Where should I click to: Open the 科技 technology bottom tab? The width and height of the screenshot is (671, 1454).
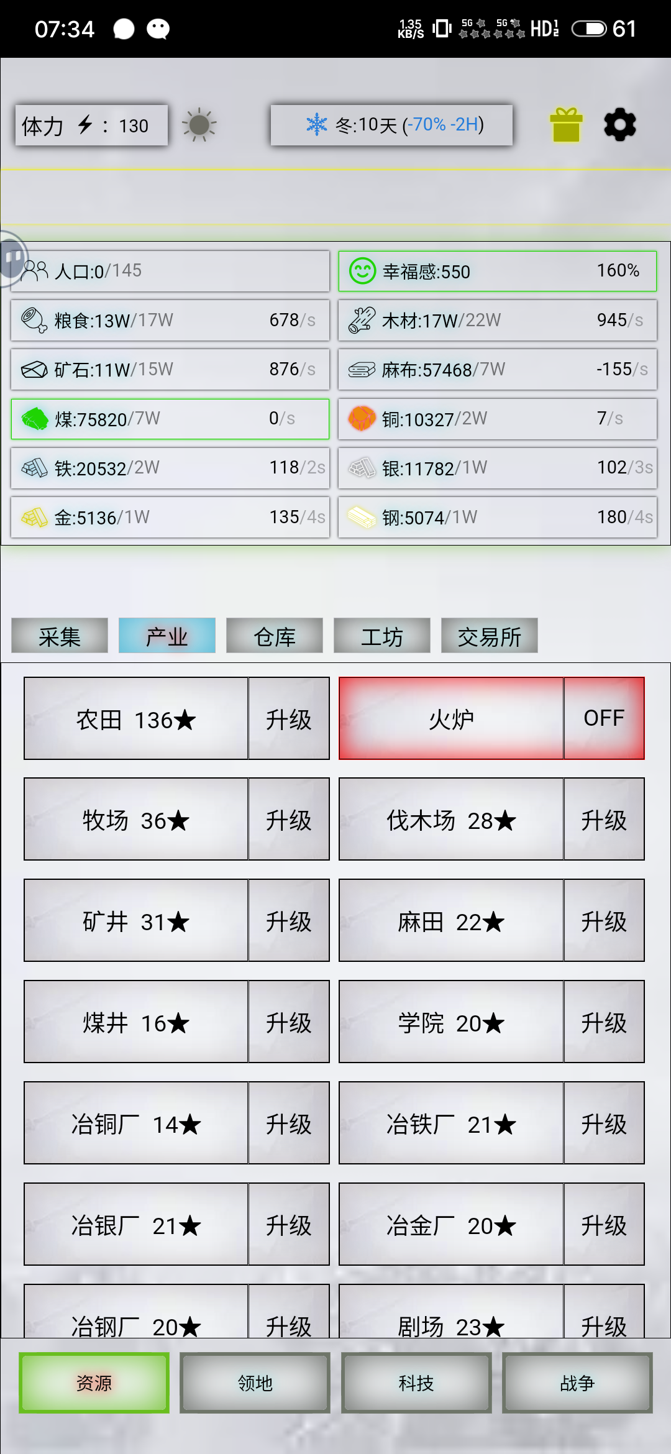click(416, 1383)
